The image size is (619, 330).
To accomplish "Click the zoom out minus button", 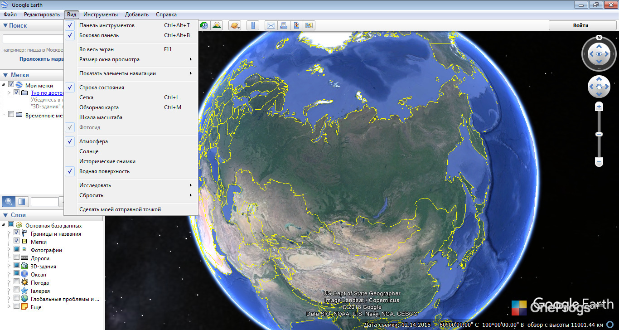I will pos(599,162).
